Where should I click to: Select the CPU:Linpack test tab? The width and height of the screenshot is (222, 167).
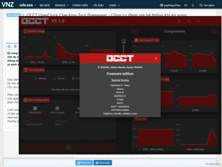[57, 110]
